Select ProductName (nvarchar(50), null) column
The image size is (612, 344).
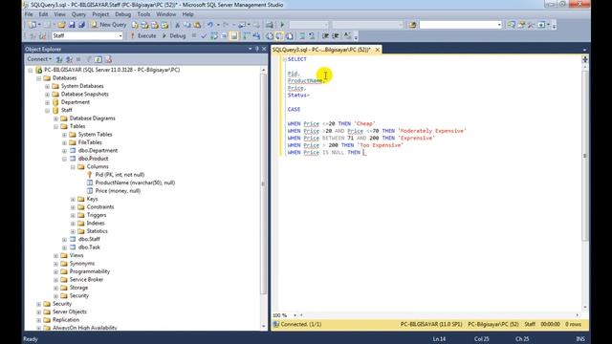(135, 183)
